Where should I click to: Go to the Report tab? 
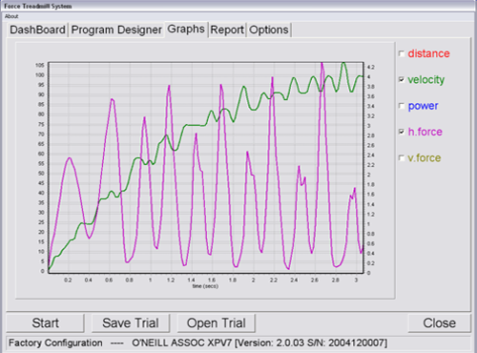coord(227,30)
